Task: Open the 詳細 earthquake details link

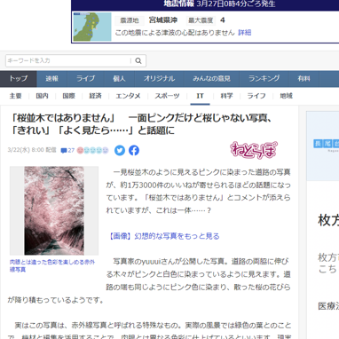Action: coord(245,33)
